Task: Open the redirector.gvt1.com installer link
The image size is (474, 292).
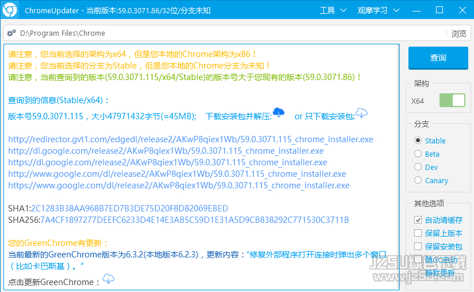Action: point(190,139)
